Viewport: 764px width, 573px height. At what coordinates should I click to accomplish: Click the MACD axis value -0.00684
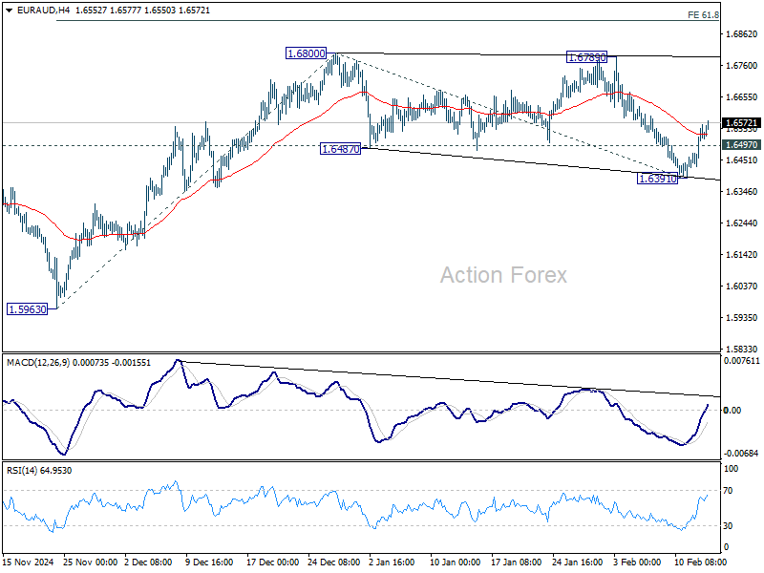[741, 454]
